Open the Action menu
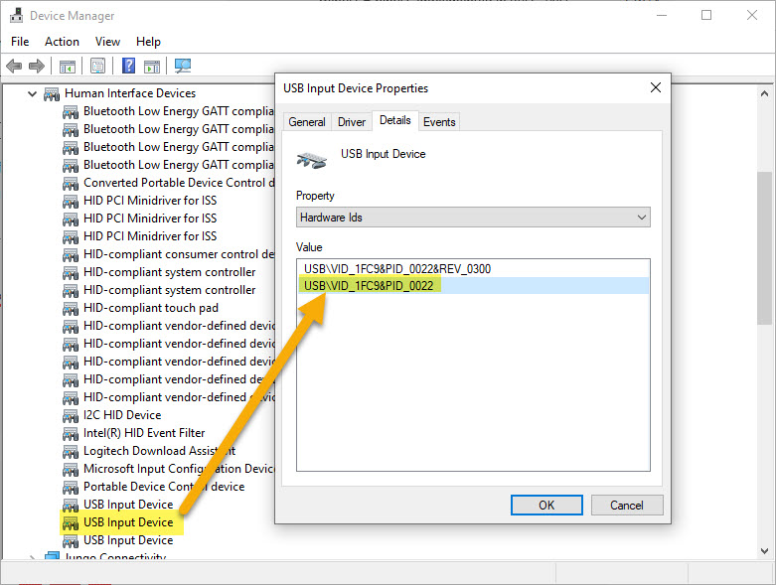This screenshot has height=585, width=776. pyautogui.click(x=62, y=42)
